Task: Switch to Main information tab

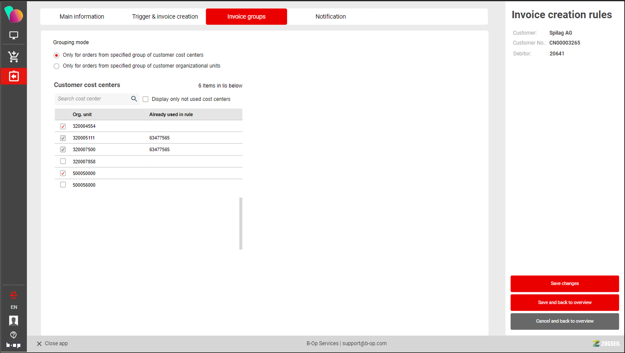Action: pos(82,16)
